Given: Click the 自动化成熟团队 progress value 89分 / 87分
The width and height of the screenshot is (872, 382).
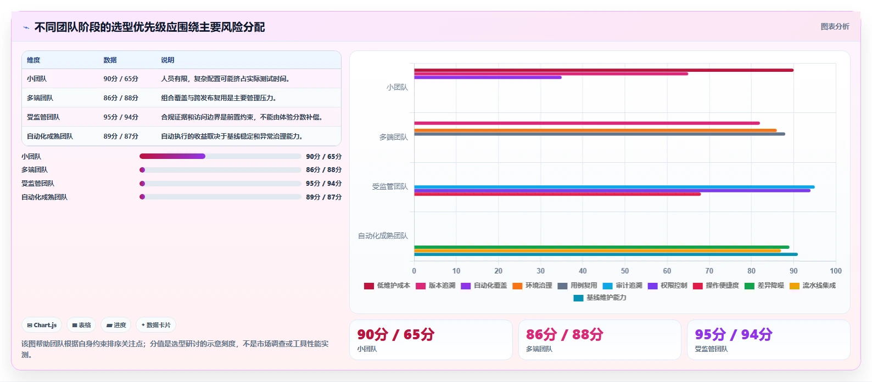Looking at the screenshot, I should coord(324,197).
